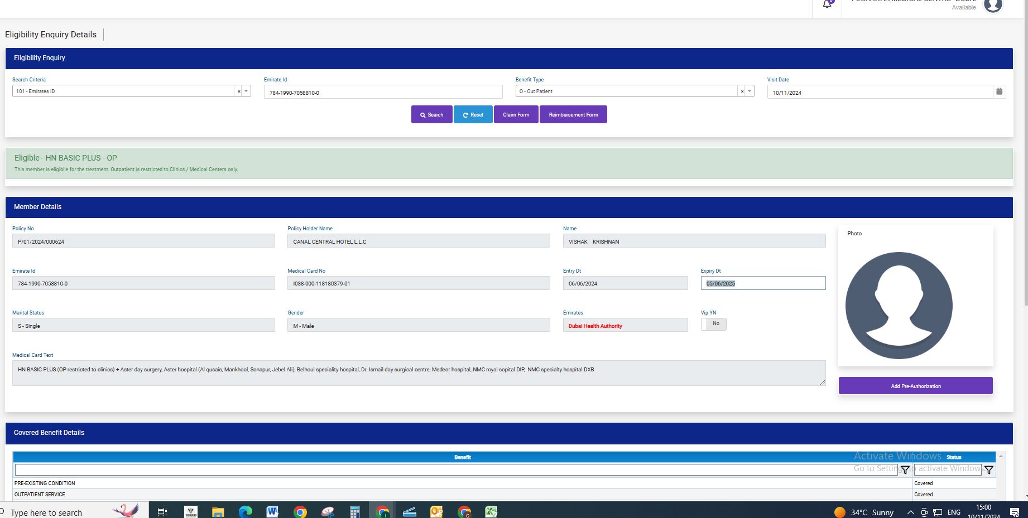Clear the Search Criteria selection
The image size is (1028, 518).
(239, 91)
